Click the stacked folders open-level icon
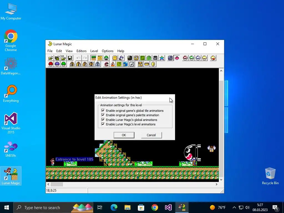 pyautogui.click(x=57, y=58)
